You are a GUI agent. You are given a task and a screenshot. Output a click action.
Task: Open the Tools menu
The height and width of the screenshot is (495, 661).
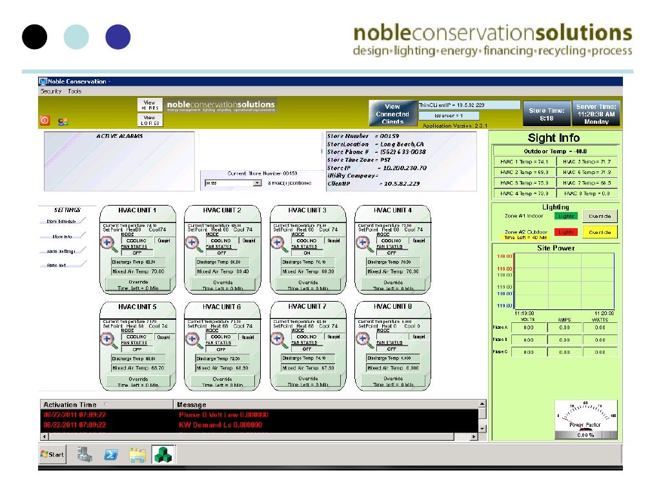pyautogui.click(x=75, y=91)
